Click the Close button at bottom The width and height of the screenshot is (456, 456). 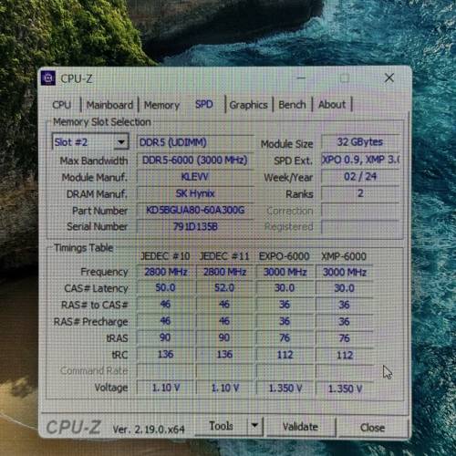(x=372, y=428)
